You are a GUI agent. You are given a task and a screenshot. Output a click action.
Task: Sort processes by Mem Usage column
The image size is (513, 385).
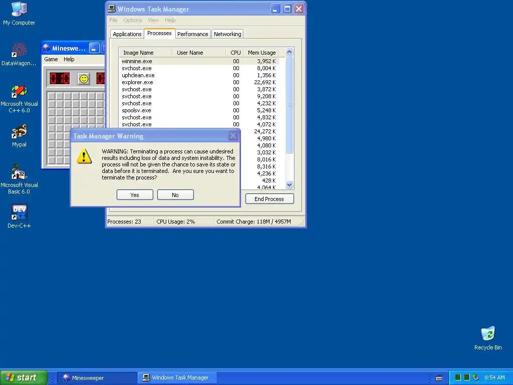point(262,53)
